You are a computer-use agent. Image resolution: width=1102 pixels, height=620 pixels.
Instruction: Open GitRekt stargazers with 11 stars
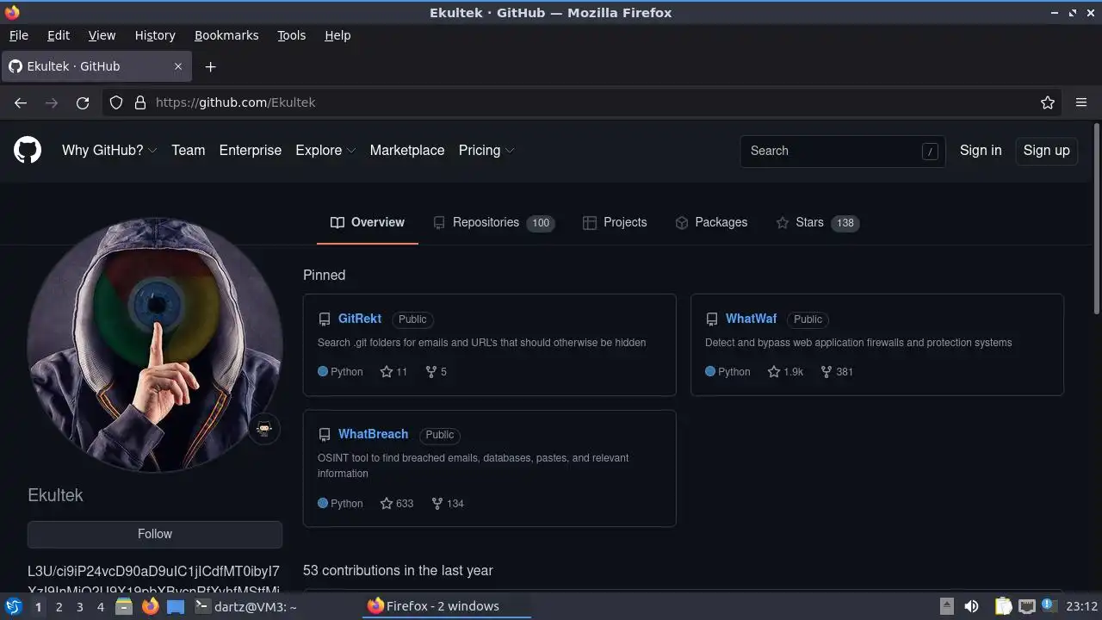[393, 372]
